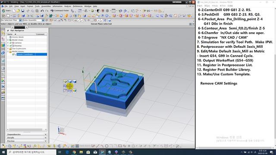Open Chrome from the taskbar
This screenshot has width=276, height=155.
[74, 152]
